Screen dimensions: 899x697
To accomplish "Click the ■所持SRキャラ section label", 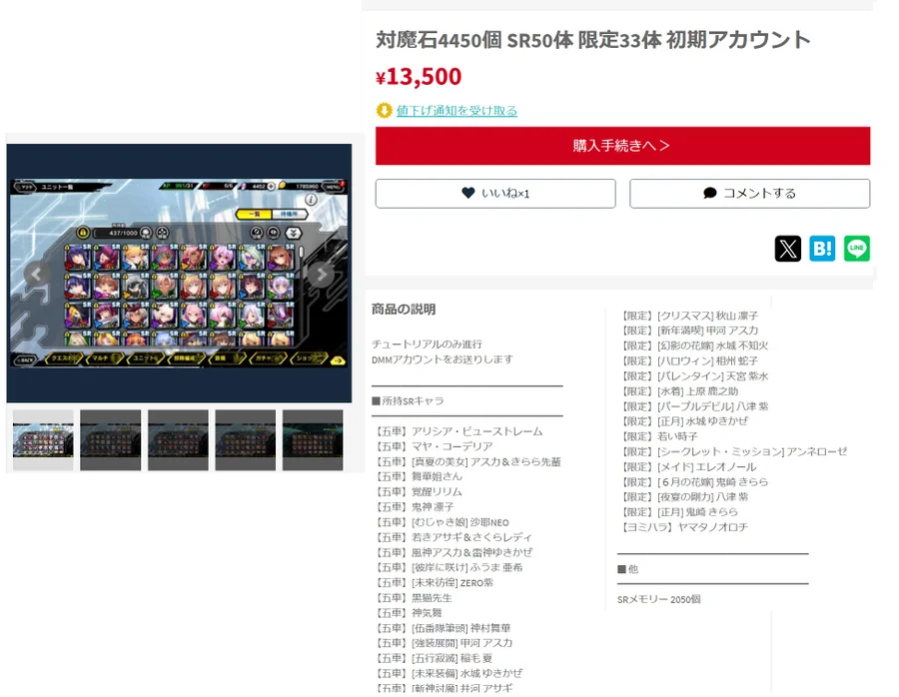I will tap(408, 401).
